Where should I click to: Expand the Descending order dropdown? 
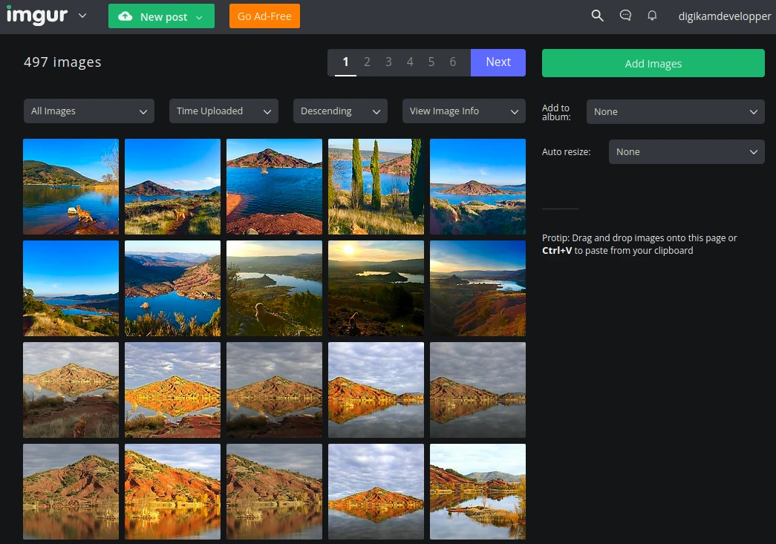click(340, 111)
